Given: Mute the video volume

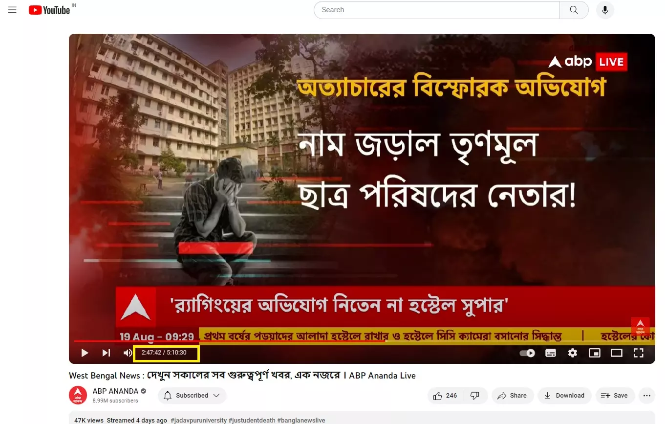Looking at the screenshot, I should coord(128,353).
